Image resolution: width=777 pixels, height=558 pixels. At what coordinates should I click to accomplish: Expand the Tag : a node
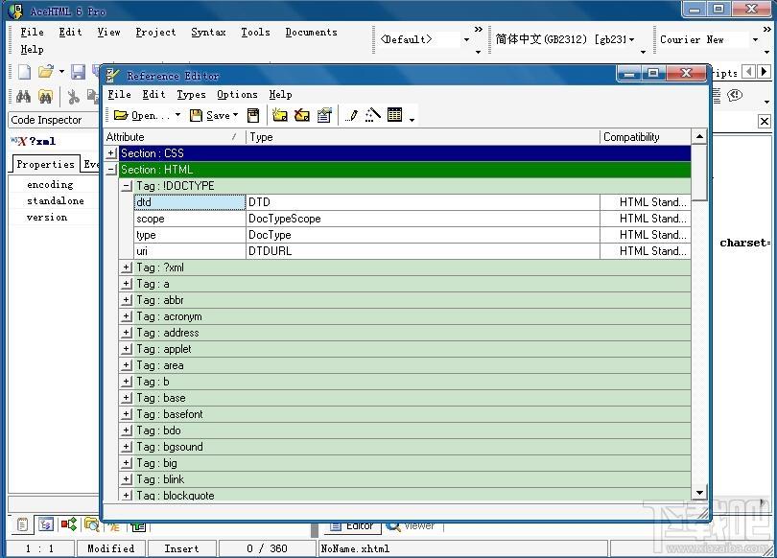tap(127, 284)
